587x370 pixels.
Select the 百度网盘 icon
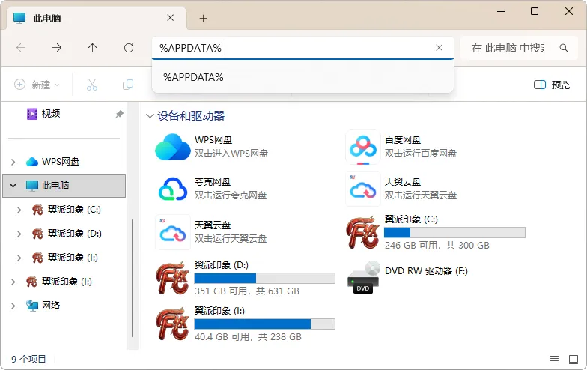[362, 147]
